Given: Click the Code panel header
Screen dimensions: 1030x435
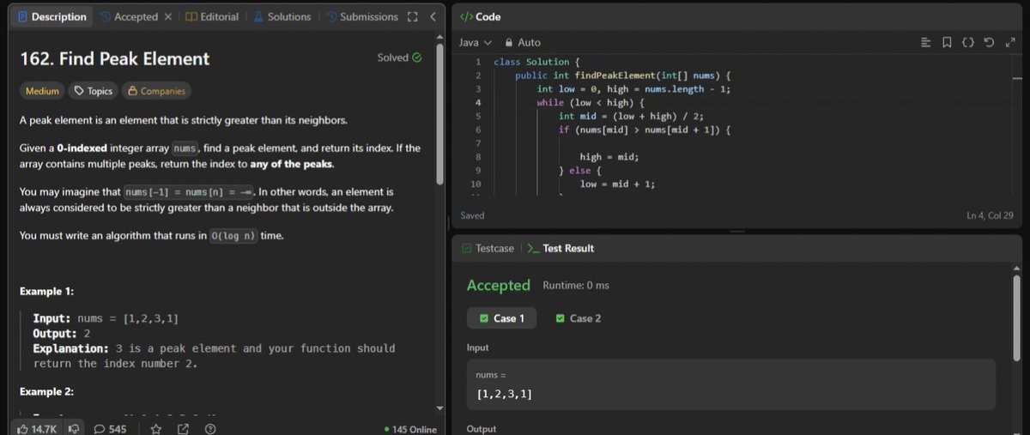Looking at the screenshot, I should pyautogui.click(x=481, y=17).
